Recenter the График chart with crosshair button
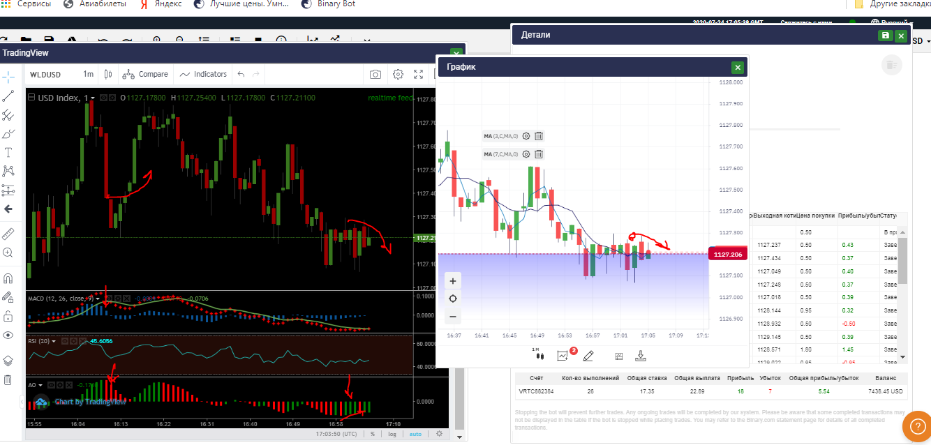Image resolution: width=931 pixels, height=445 pixels. pos(453,299)
